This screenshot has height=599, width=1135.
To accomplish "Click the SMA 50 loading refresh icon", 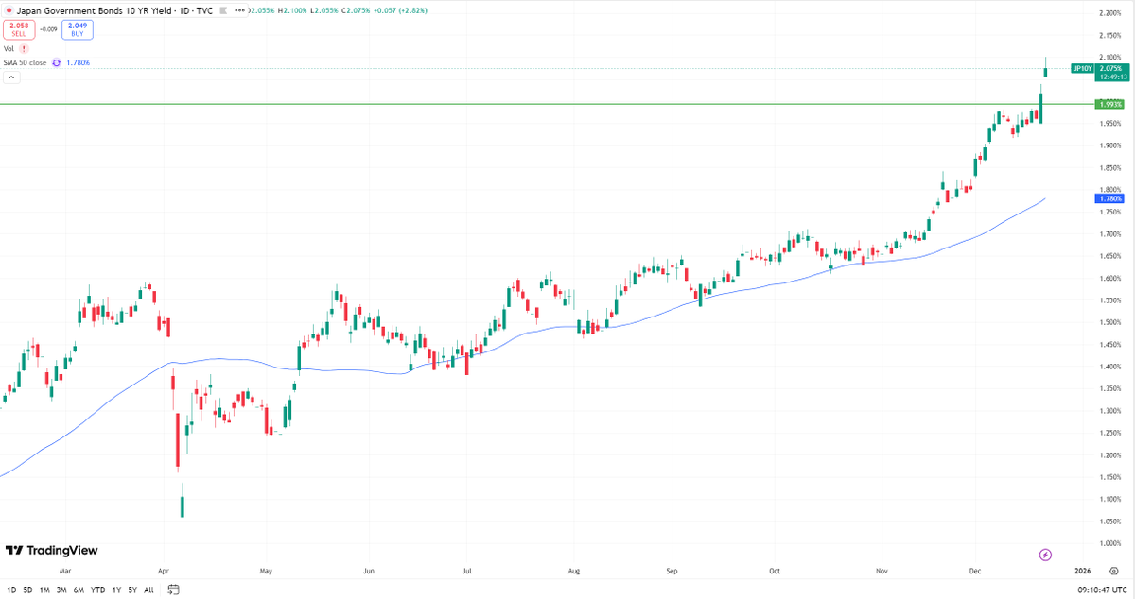I will 56,62.
